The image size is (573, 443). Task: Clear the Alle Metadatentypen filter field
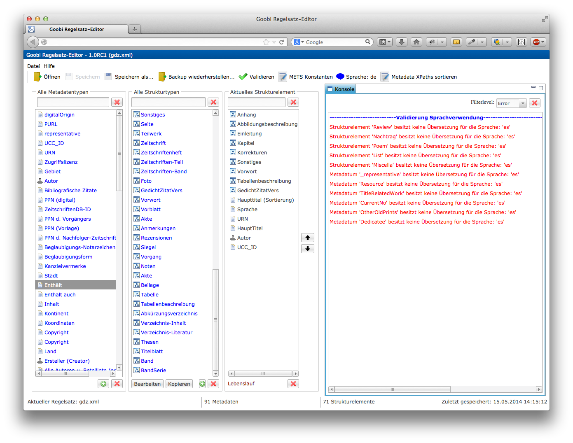point(117,102)
